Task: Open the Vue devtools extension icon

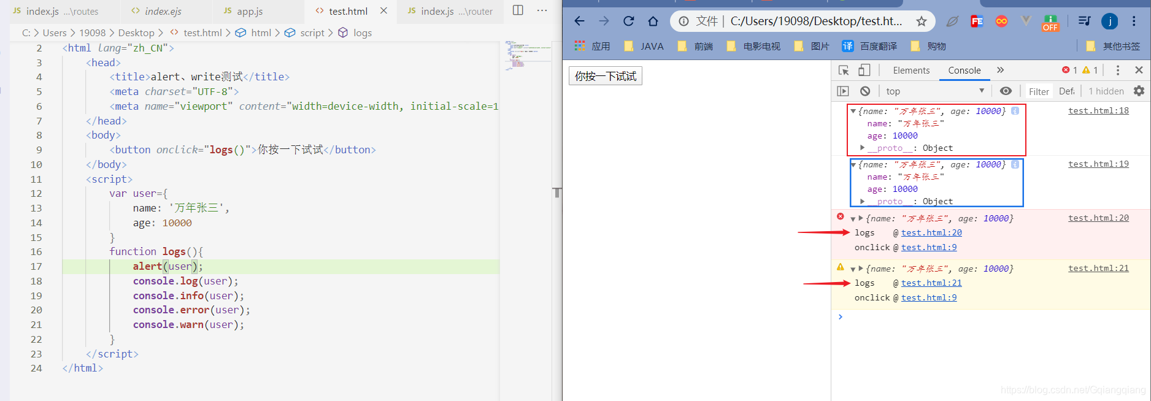Action: click(x=1026, y=21)
